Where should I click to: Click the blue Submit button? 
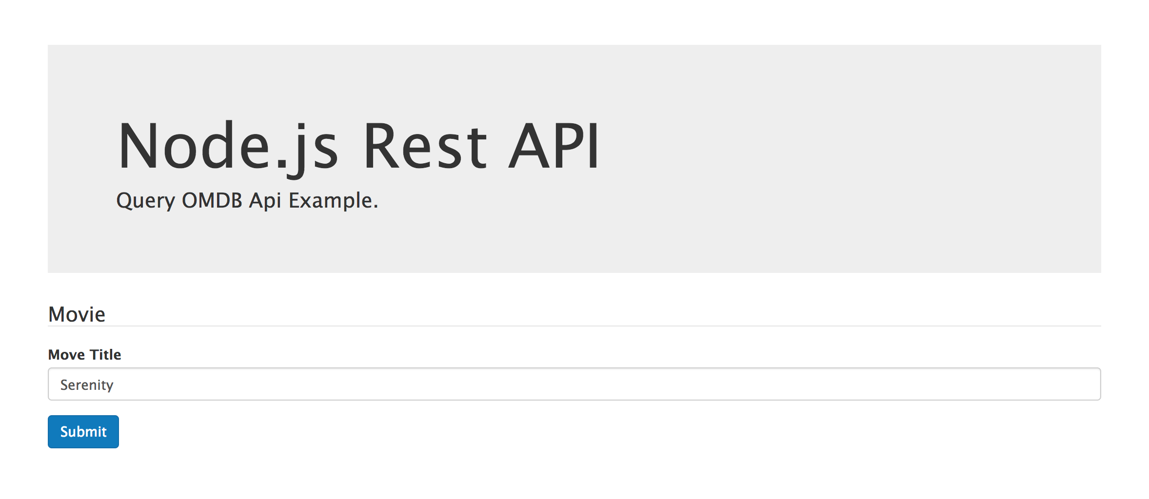[x=83, y=432]
